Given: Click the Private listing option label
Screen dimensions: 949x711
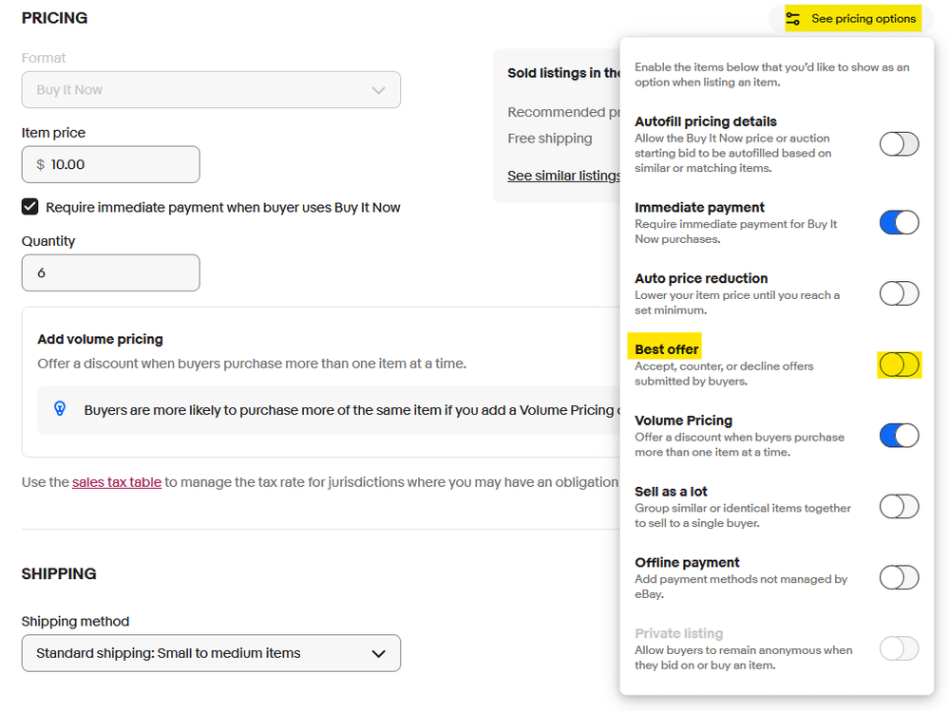Looking at the screenshot, I should (x=679, y=633).
